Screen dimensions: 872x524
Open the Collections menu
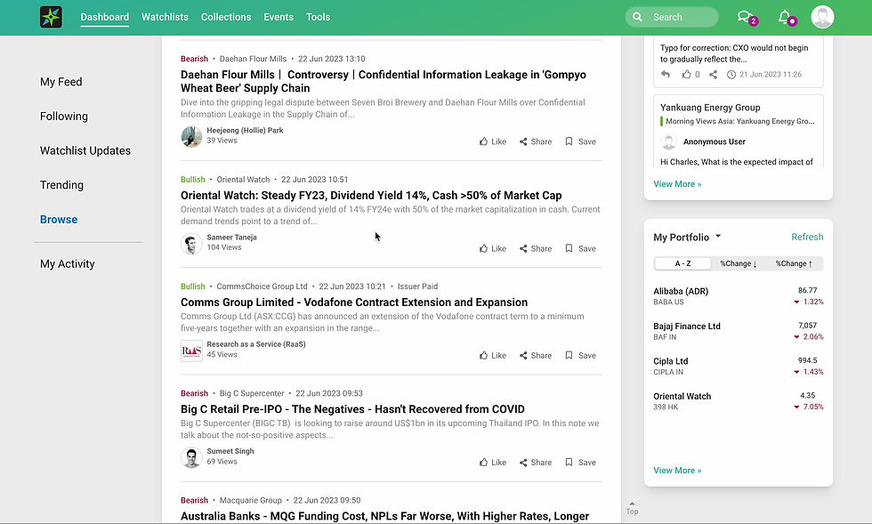(x=226, y=17)
